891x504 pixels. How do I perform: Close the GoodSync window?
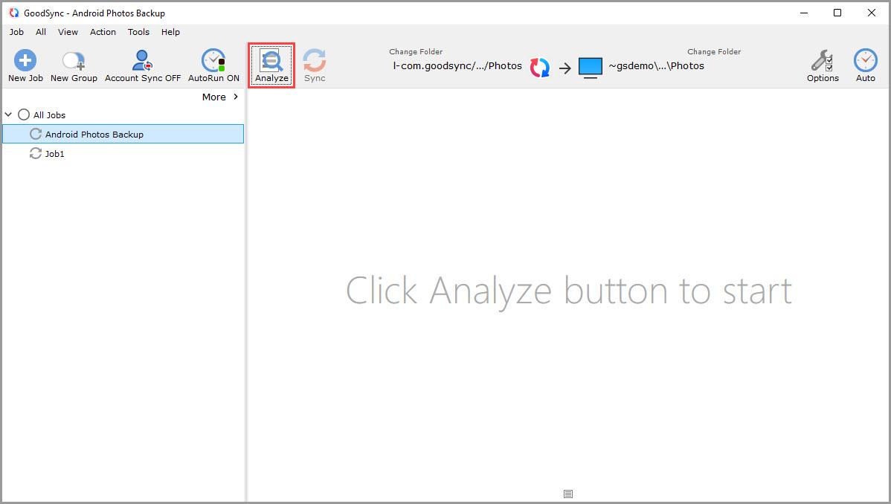pos(871,13)
